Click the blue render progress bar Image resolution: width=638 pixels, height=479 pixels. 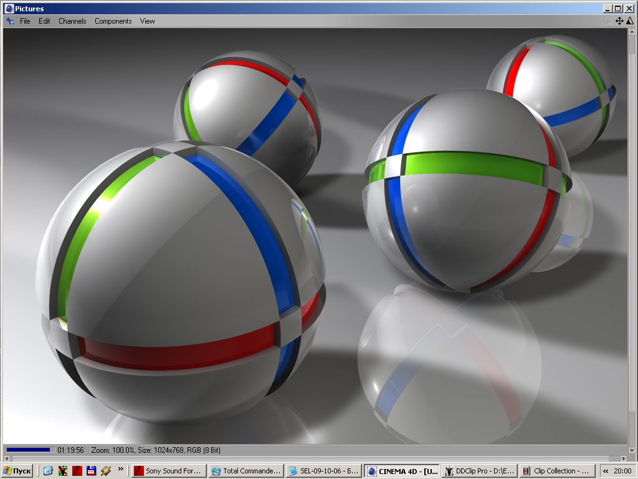tap(28, 450)
